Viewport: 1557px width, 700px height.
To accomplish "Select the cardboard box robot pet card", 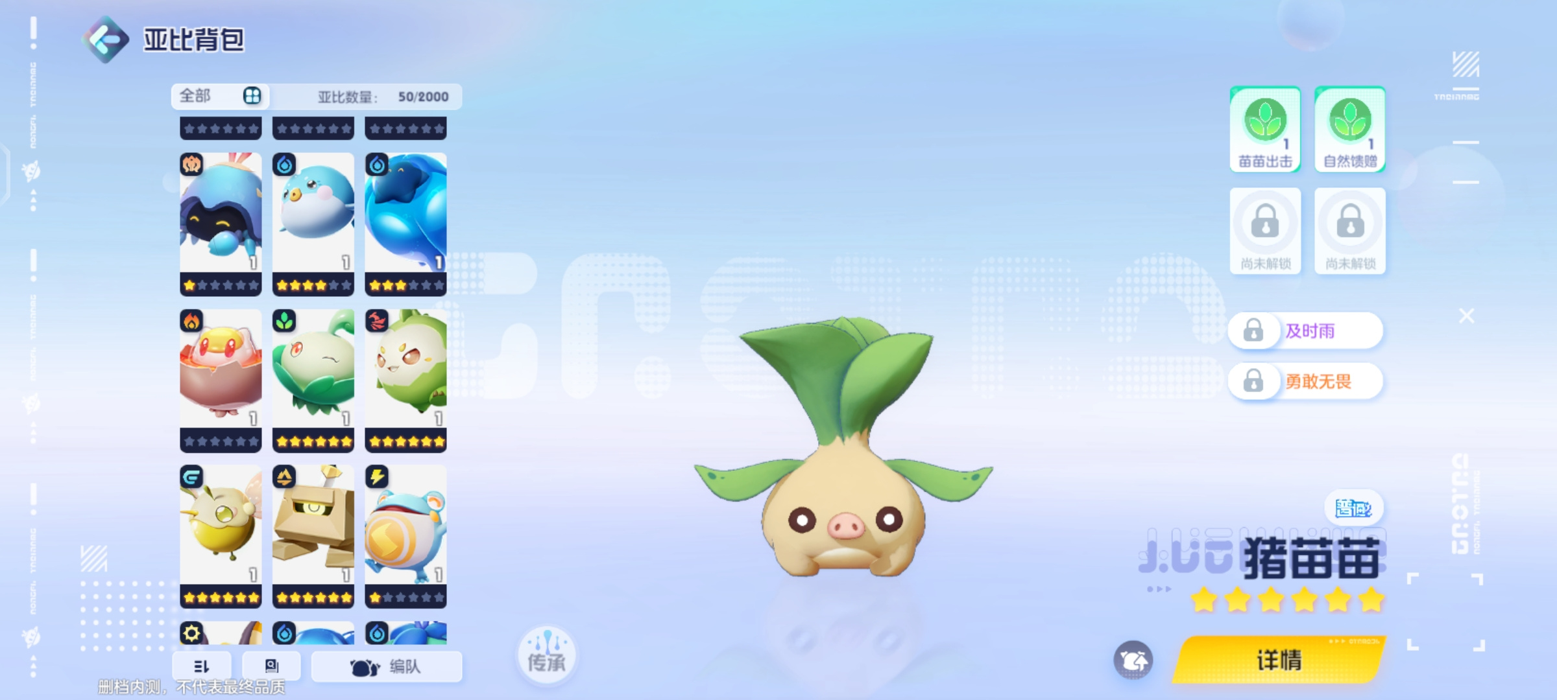I will [x=313, y=536].
